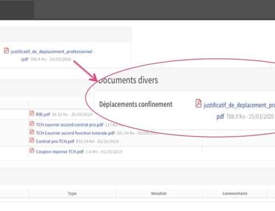
Task: Click the Résultat column header
Action: point(159,193)
